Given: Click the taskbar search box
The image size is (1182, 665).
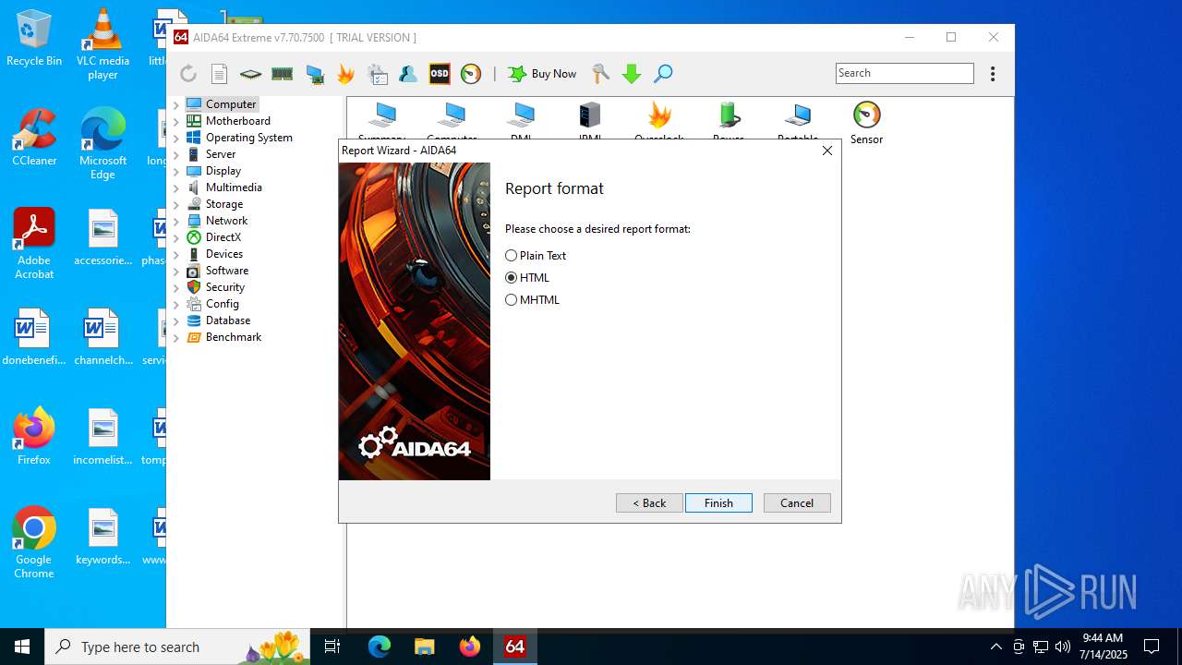Looking at the screenshot, I should pyautogui.click(x=179, y=647).
